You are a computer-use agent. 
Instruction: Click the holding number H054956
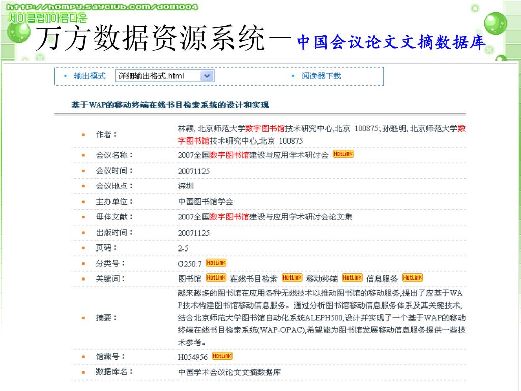click(192, 357)
